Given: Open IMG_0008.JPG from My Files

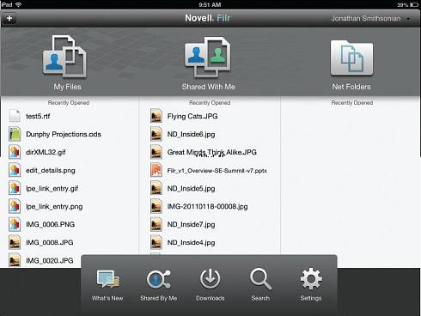Looking at the screenshot, I should pos(50,242).
